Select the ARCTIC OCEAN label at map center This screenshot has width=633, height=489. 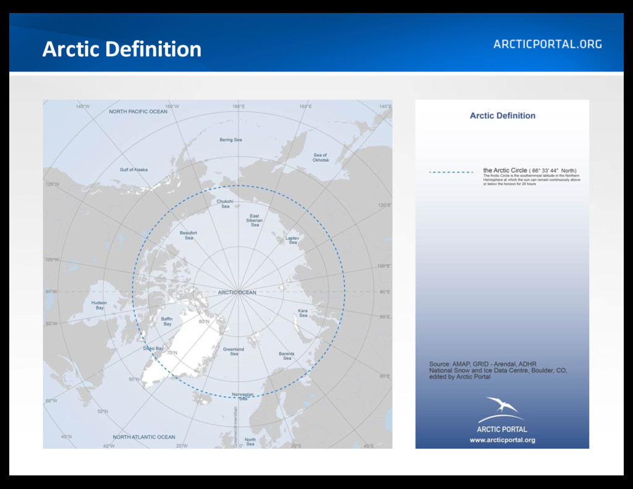[237, 292]
